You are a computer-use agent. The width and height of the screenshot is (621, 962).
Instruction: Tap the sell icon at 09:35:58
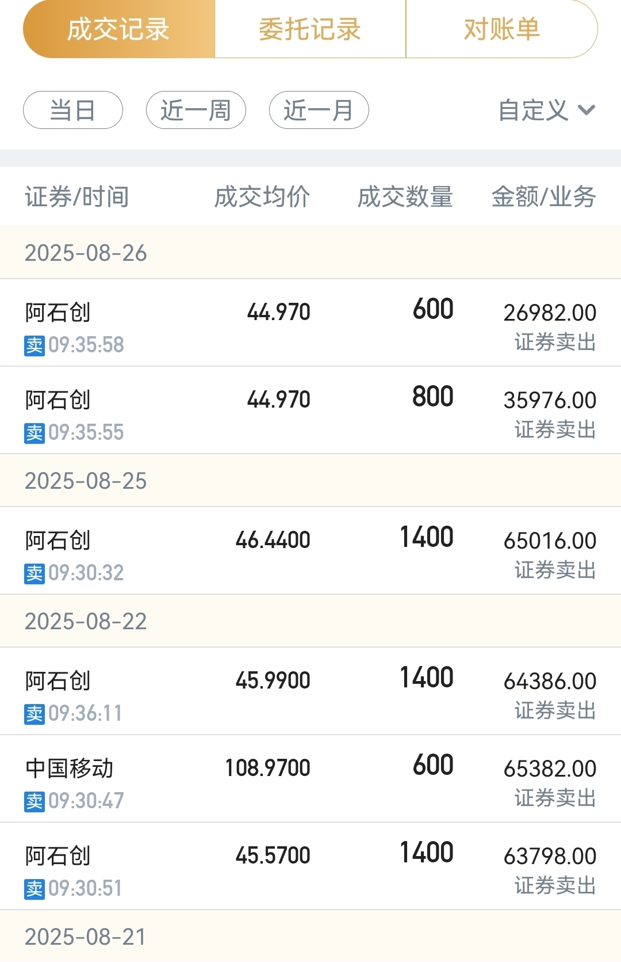[x=34, y=345]
